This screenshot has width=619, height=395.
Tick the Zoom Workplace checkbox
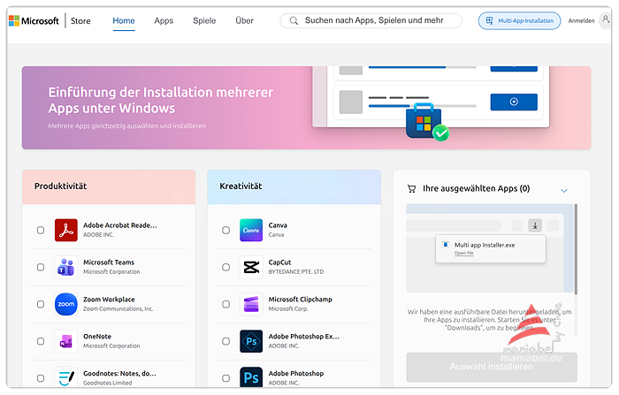pos(41,304)
